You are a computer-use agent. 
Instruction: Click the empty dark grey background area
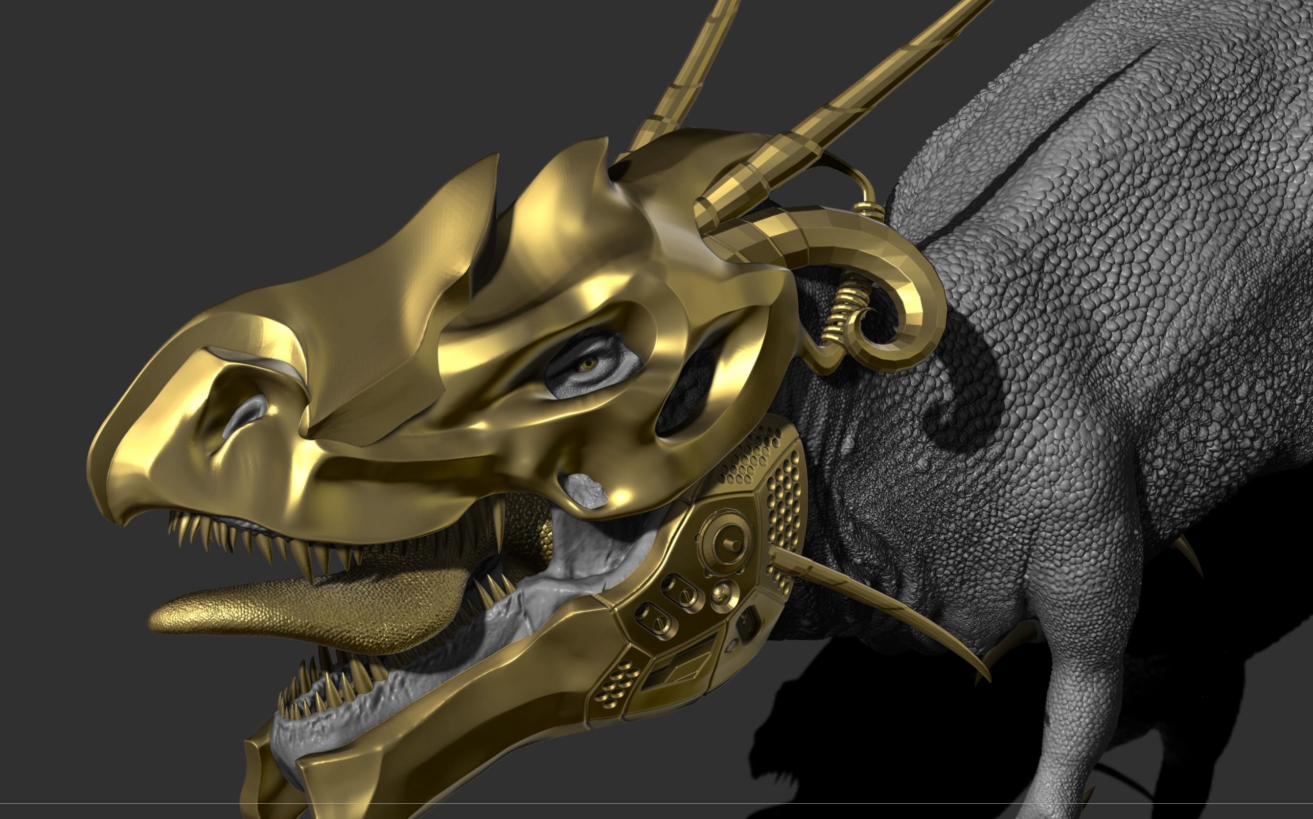pos(162,136)
